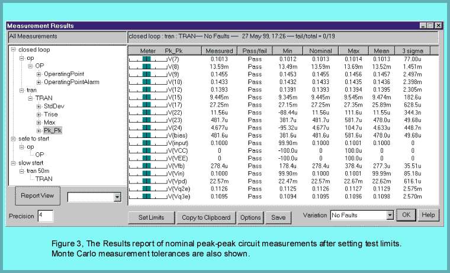The height and width of the screenshot is (273, 450).
Task: Click the meter icon for V(bias) row
Action: [x=146, y=134]
